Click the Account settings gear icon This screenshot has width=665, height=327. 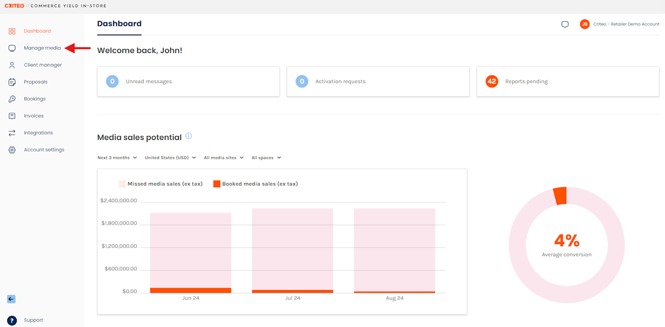(x=12, y=150)
